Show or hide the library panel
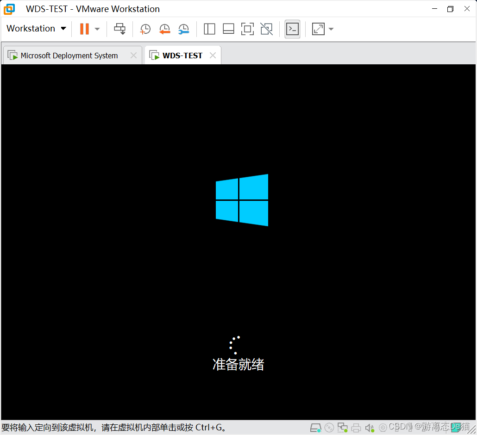This screenshot has width=477, height=435. (209, 29)
